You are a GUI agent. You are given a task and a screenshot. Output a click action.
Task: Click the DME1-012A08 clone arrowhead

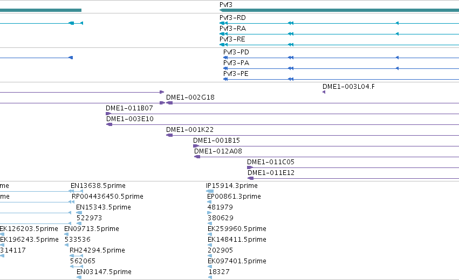pos(197,157)
